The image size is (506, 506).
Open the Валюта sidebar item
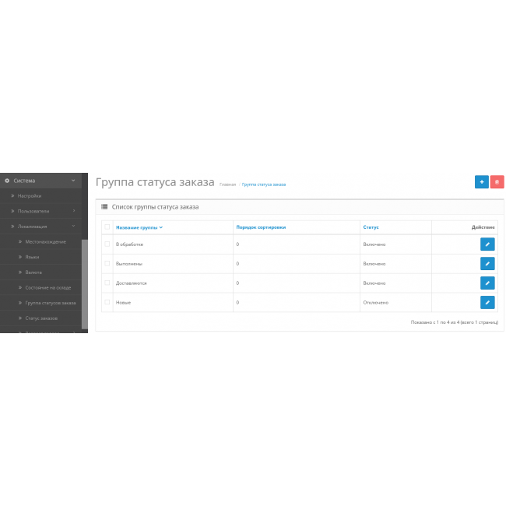33,272
